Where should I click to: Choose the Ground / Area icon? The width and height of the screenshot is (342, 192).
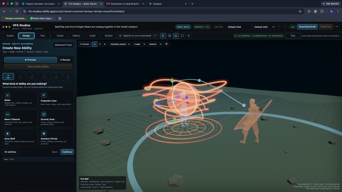[x=44, y=114]
